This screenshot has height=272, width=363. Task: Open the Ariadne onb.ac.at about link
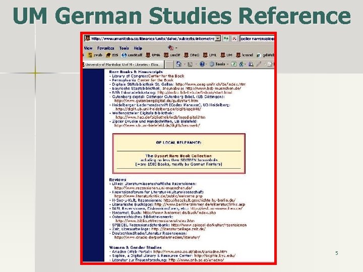click(x=190, y=251)
